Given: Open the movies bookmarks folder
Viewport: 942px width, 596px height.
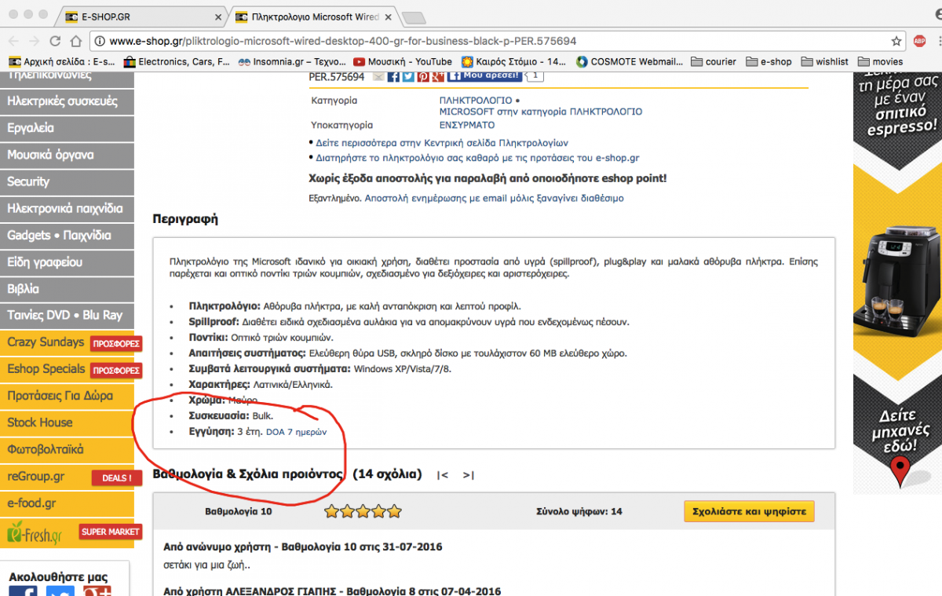Looking at the screenshot, I should click(880, 61).
